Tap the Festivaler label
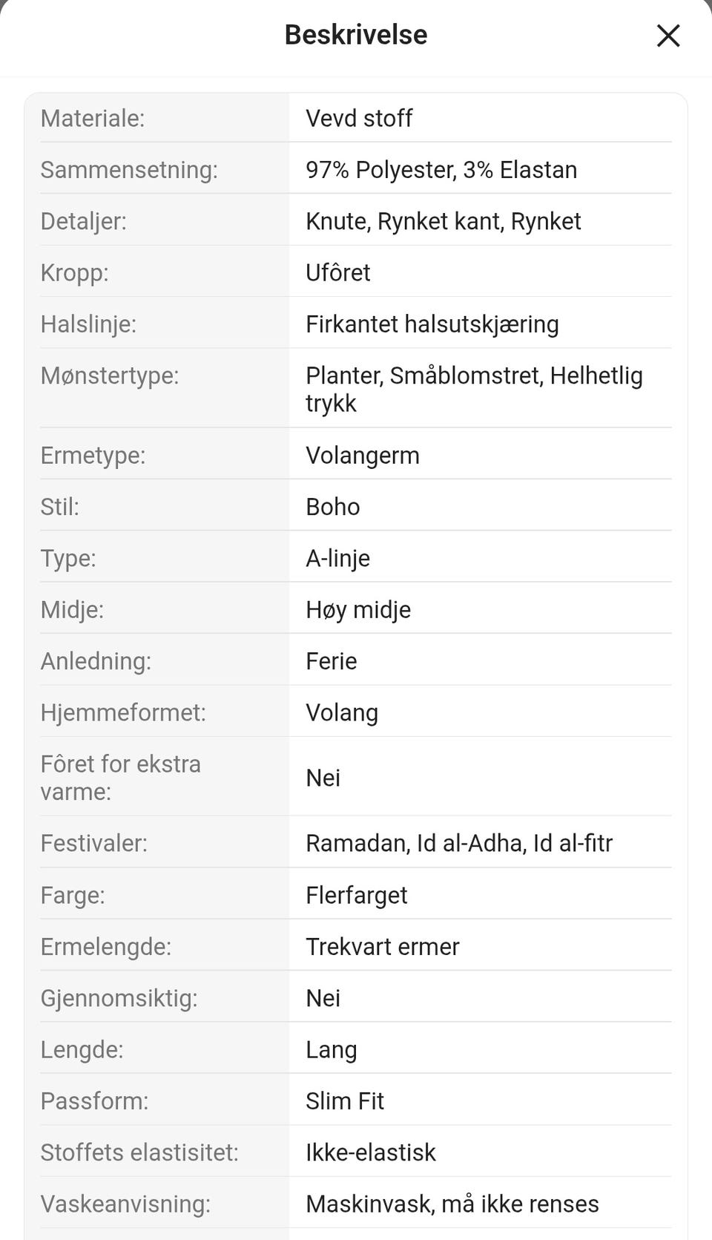The width and height of the screenshot is (712, 1240). 94,843
